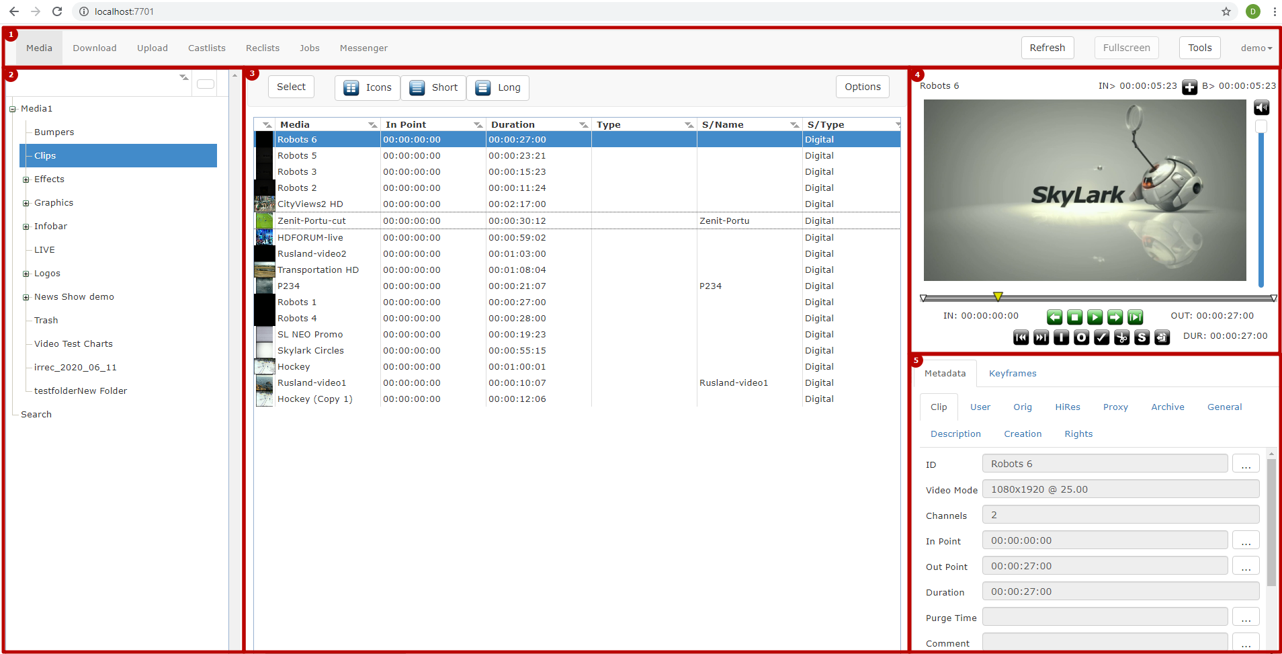Click the Fullscreen button
This screenshot has width=1282, height=654.
tap(1127, 48)
